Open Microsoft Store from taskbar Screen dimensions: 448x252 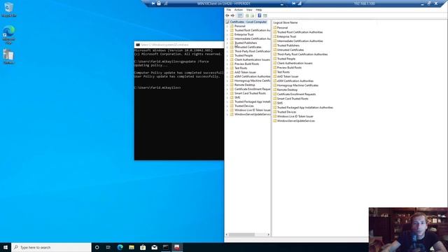pos(143,247)
